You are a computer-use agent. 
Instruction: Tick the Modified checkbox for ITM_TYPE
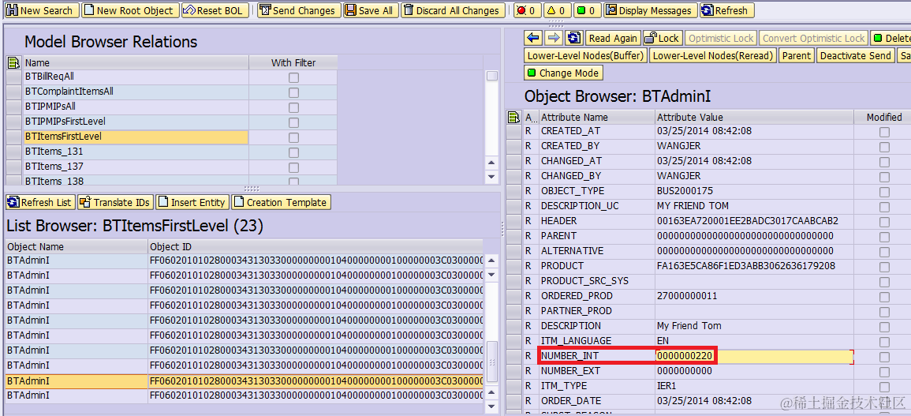click(x=883, y=387)
